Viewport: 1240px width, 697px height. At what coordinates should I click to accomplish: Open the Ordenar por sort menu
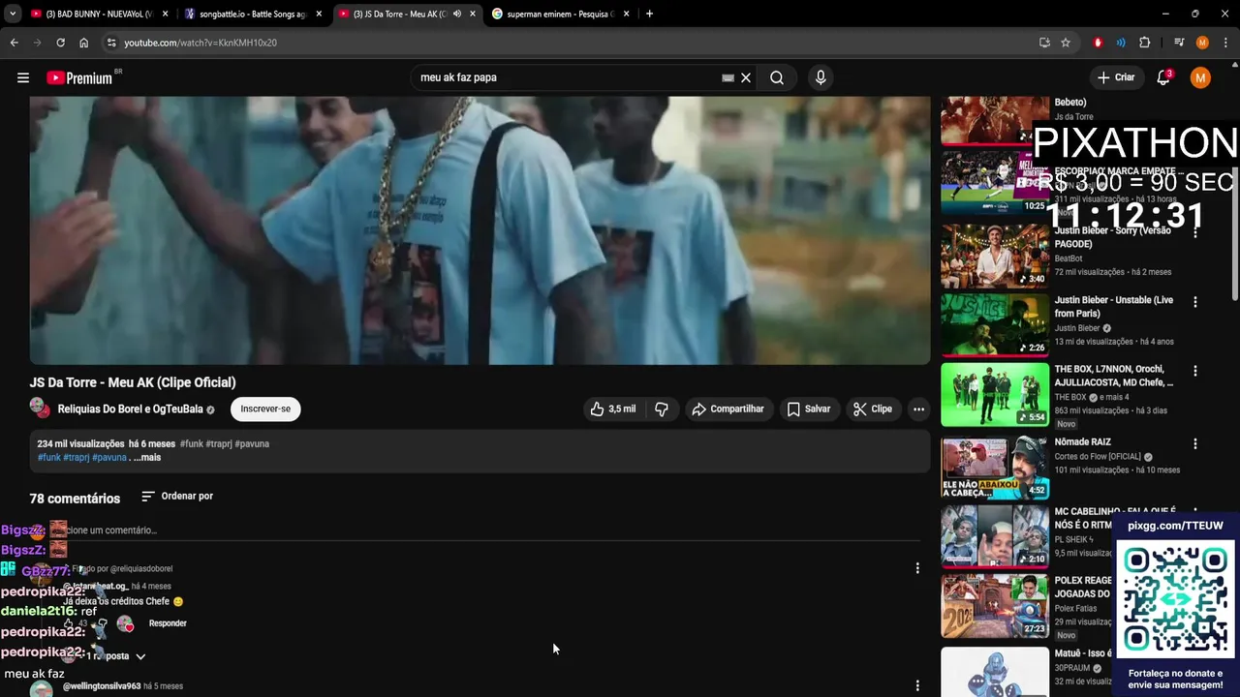click(176, 496)
